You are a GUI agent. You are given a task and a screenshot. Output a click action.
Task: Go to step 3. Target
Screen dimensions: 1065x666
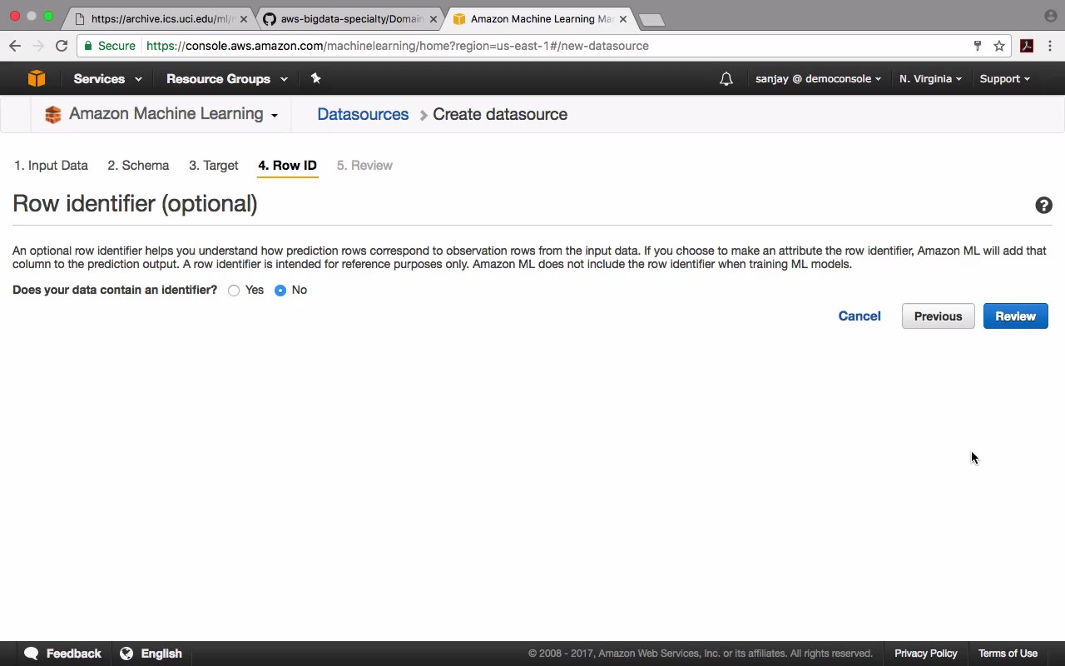(x=214, y=166)
